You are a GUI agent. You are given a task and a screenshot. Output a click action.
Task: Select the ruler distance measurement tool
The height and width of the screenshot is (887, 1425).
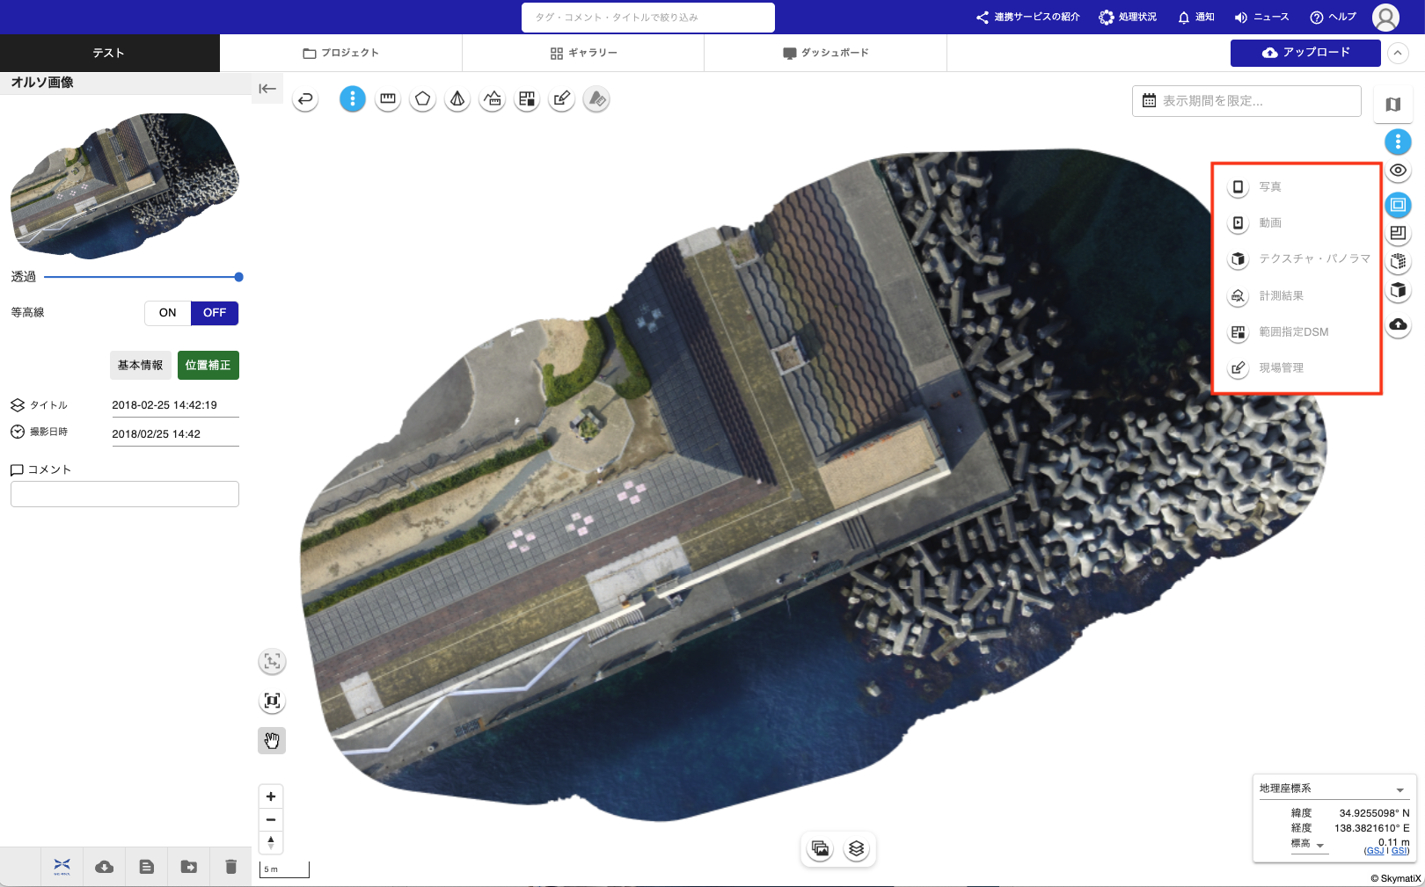click(x=387, y=99)
